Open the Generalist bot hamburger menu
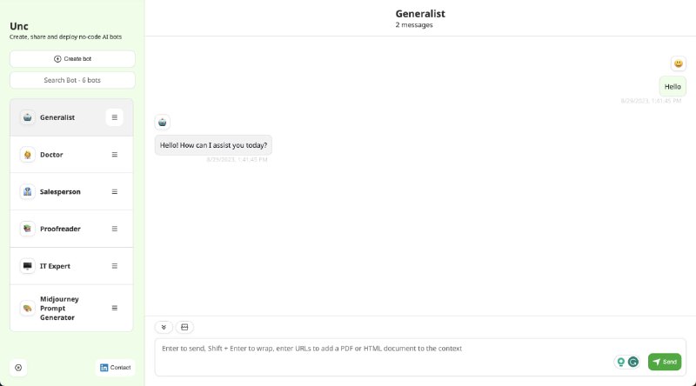696x386 pixels. click(x=115, y=117)
